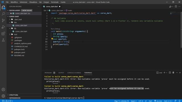182x102 pixels.
Task: Switch to CONSOLE DI DEBUG tab
Action: [x=74, y=73]
